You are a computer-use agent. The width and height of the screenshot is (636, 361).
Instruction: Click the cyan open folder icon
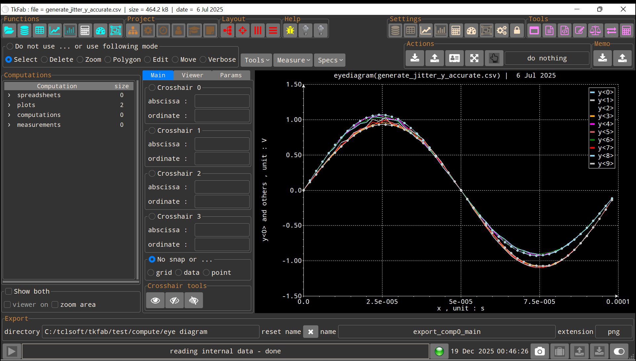point(9,31)
